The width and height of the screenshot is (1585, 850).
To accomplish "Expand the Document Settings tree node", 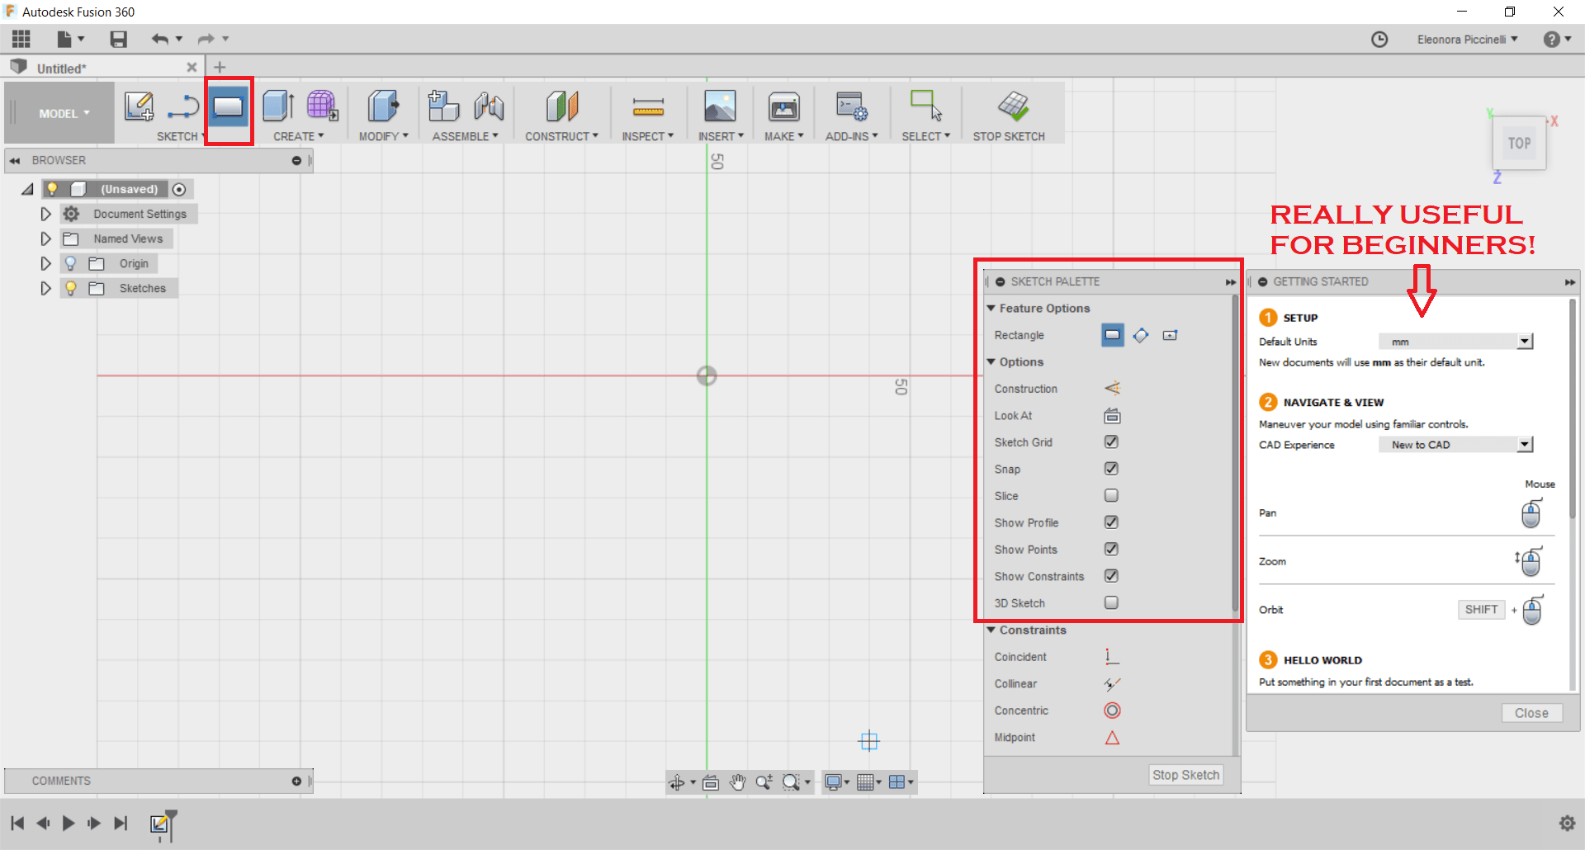I will (x=45, y=214).
